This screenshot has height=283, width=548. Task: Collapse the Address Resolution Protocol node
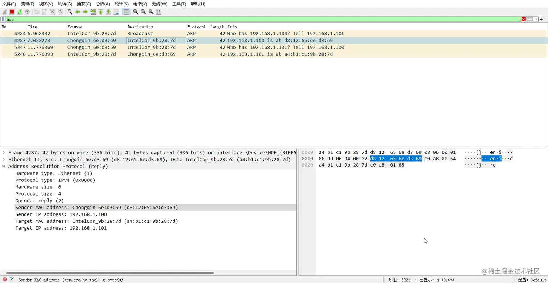click(4, 167)
